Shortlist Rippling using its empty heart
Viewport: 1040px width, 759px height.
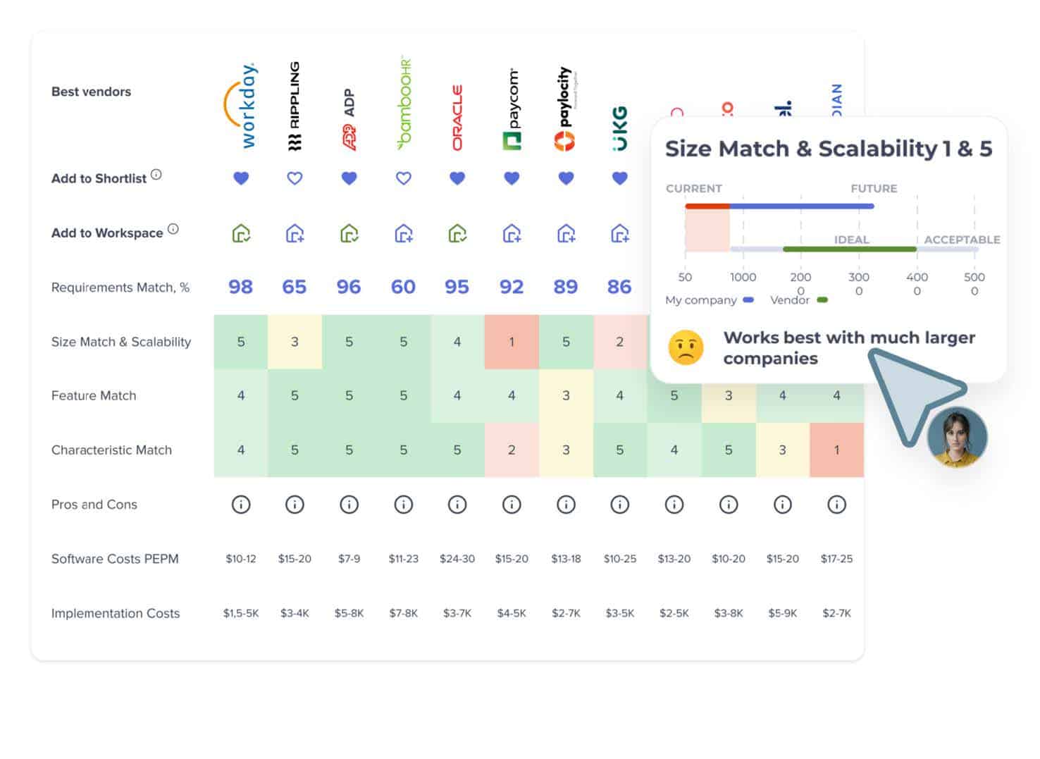[295, 178]
